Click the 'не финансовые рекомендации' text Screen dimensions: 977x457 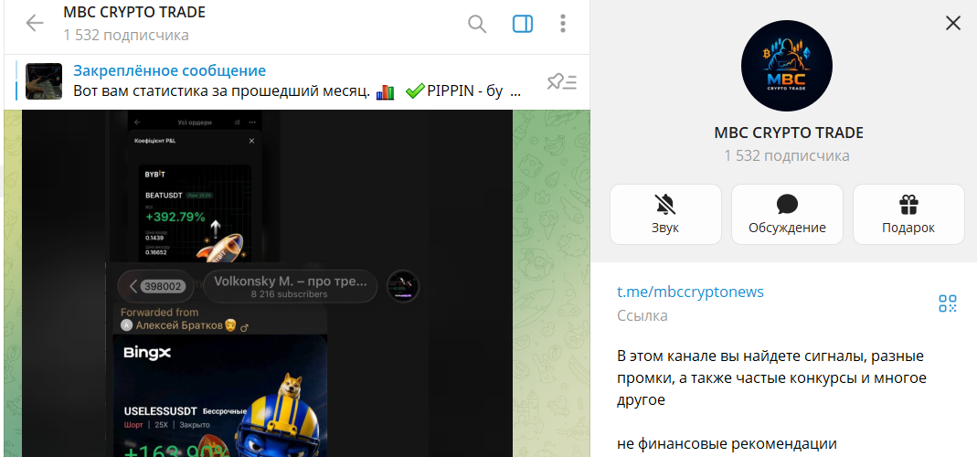click(727, 444)
